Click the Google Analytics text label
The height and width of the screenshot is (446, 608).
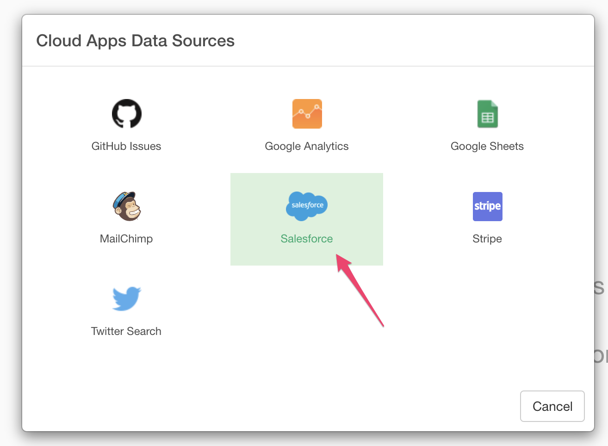(x=307, y=146)
